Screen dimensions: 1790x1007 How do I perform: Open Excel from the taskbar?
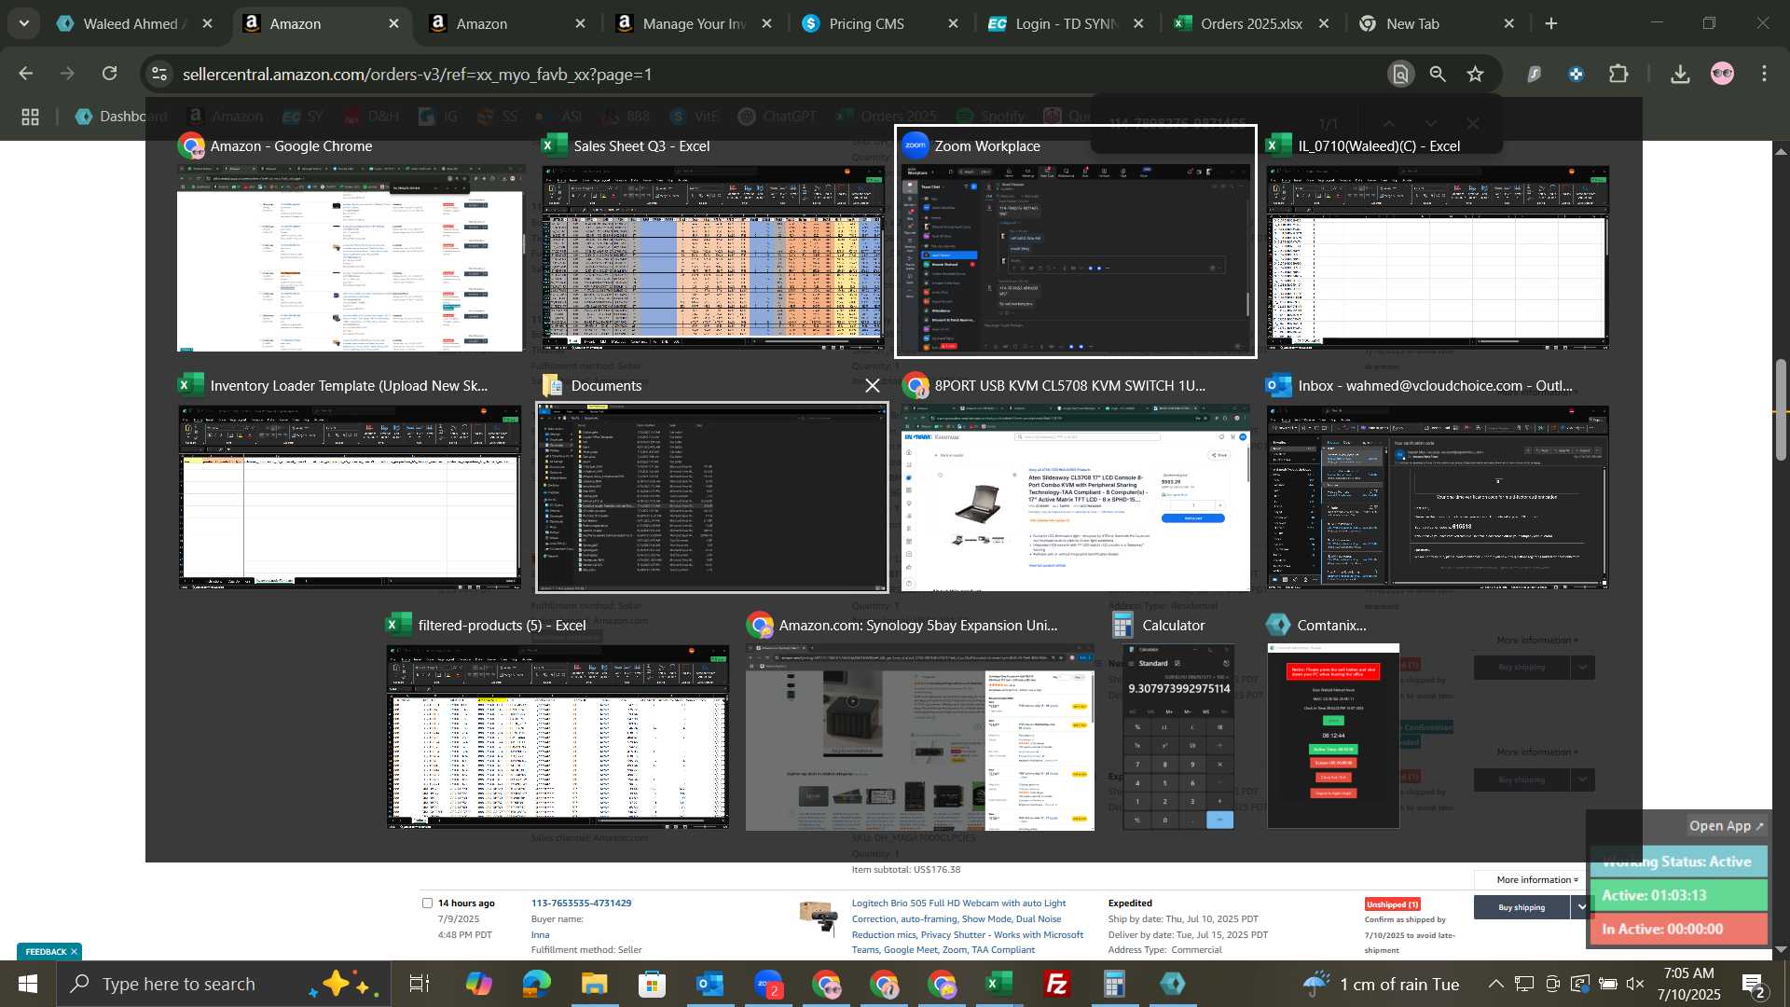(999, 984)
